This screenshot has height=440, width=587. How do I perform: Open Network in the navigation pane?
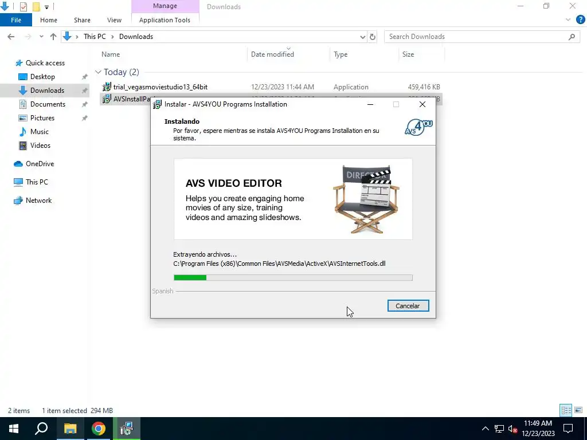tap(38, 201)
